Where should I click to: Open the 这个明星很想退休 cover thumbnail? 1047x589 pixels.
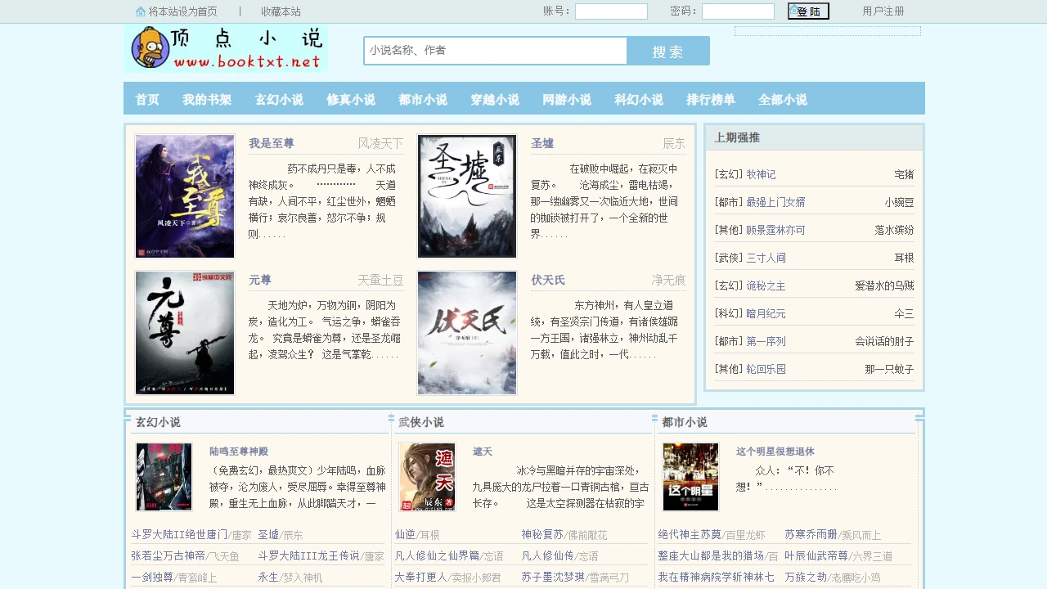(690, 477)
